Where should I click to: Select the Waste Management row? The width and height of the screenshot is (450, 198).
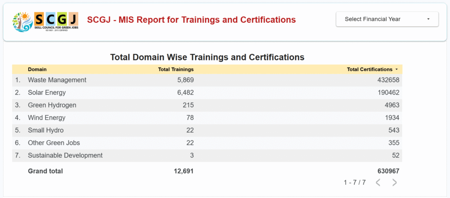click(57, 80)
